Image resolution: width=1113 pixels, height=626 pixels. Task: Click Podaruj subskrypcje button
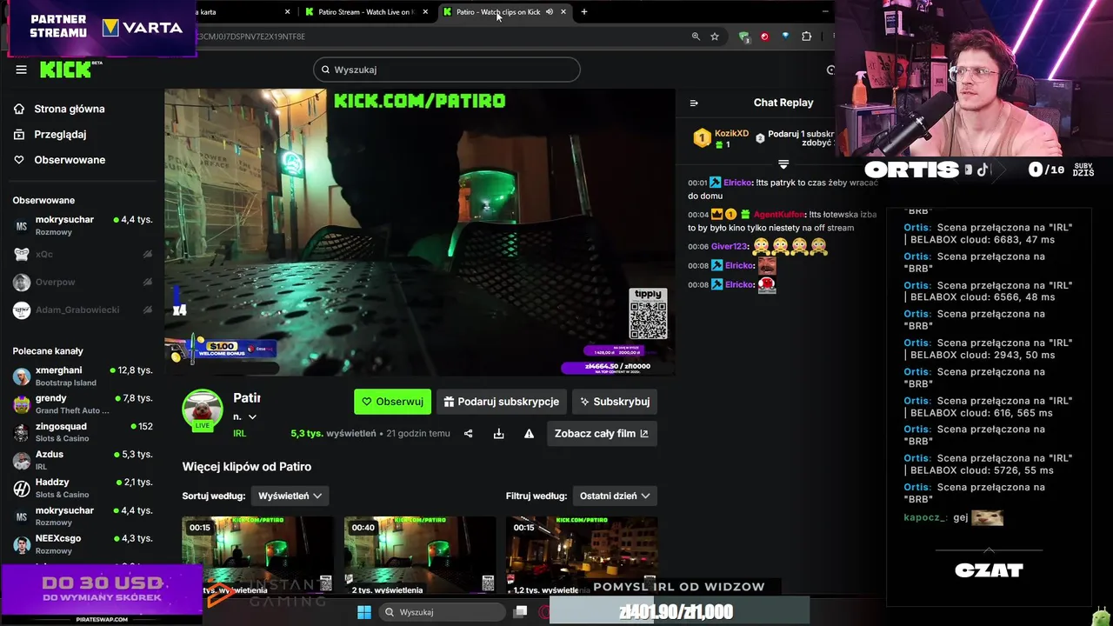point(502,402)
